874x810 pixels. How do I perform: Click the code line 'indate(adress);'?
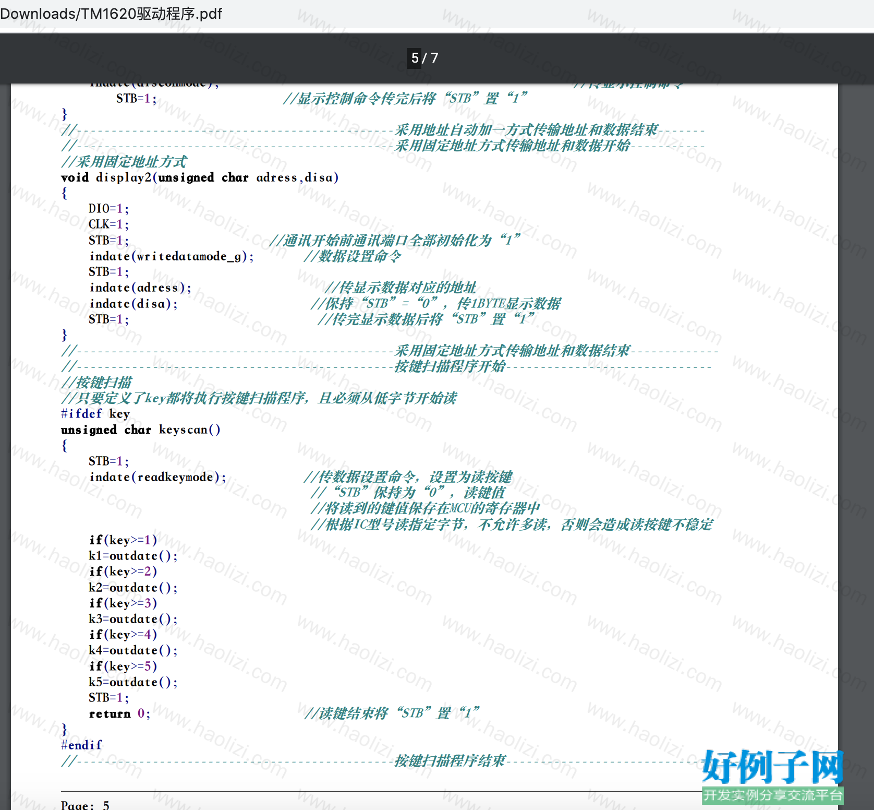pos(140,288)
